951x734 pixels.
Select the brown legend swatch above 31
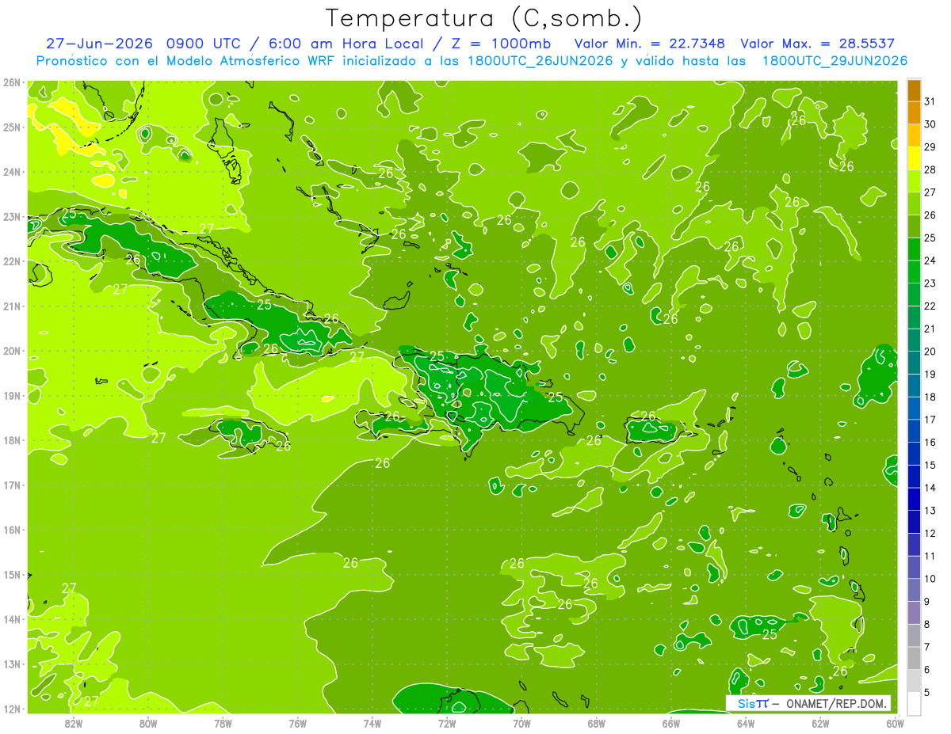coord(915,90)
